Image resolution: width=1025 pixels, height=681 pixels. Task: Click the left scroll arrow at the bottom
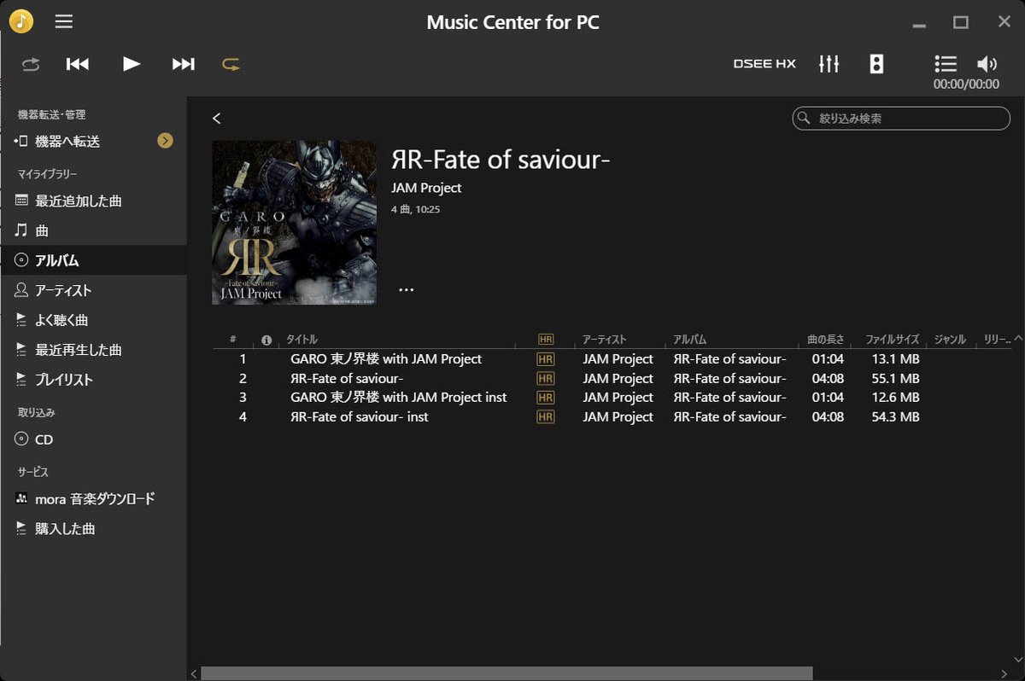click(194, 673)
